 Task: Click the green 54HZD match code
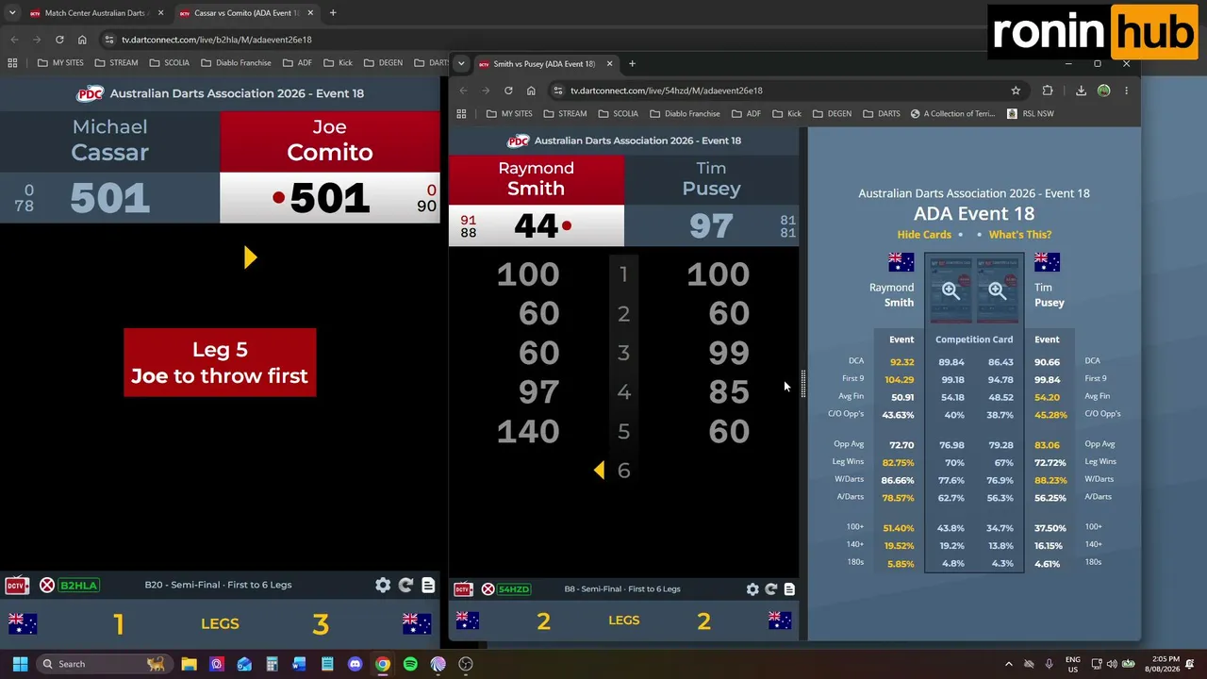(514, 589)
